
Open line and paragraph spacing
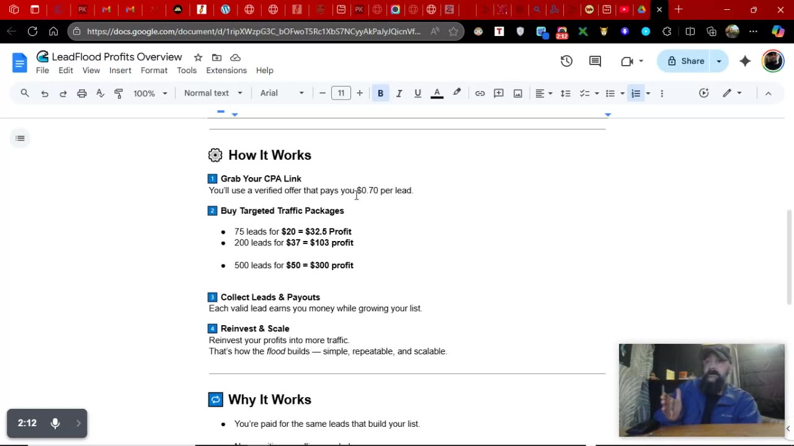566,94
